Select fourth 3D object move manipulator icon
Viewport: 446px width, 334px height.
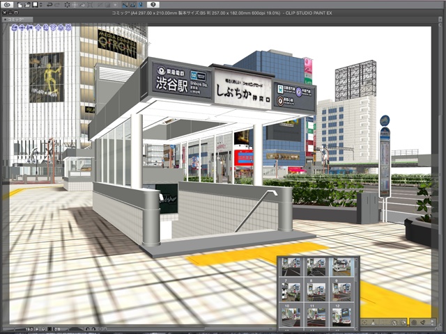[38, 28]
